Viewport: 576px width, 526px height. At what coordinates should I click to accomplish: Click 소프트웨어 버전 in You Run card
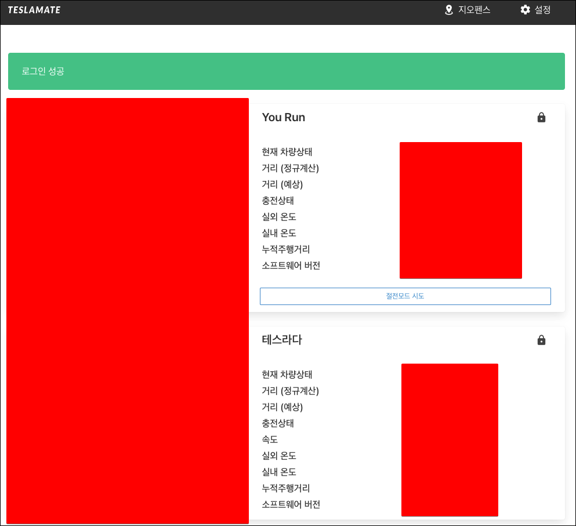tap(291, 266)
